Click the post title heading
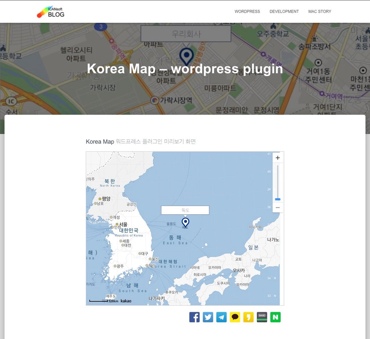Image resolution: width=370 pixels, height=339 pixels. pos(185,69)
